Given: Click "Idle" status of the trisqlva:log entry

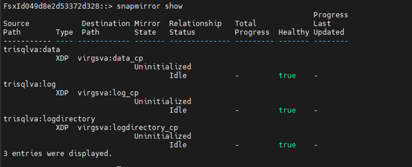Looking at the screenshot, I should click(x=178, y=110).
